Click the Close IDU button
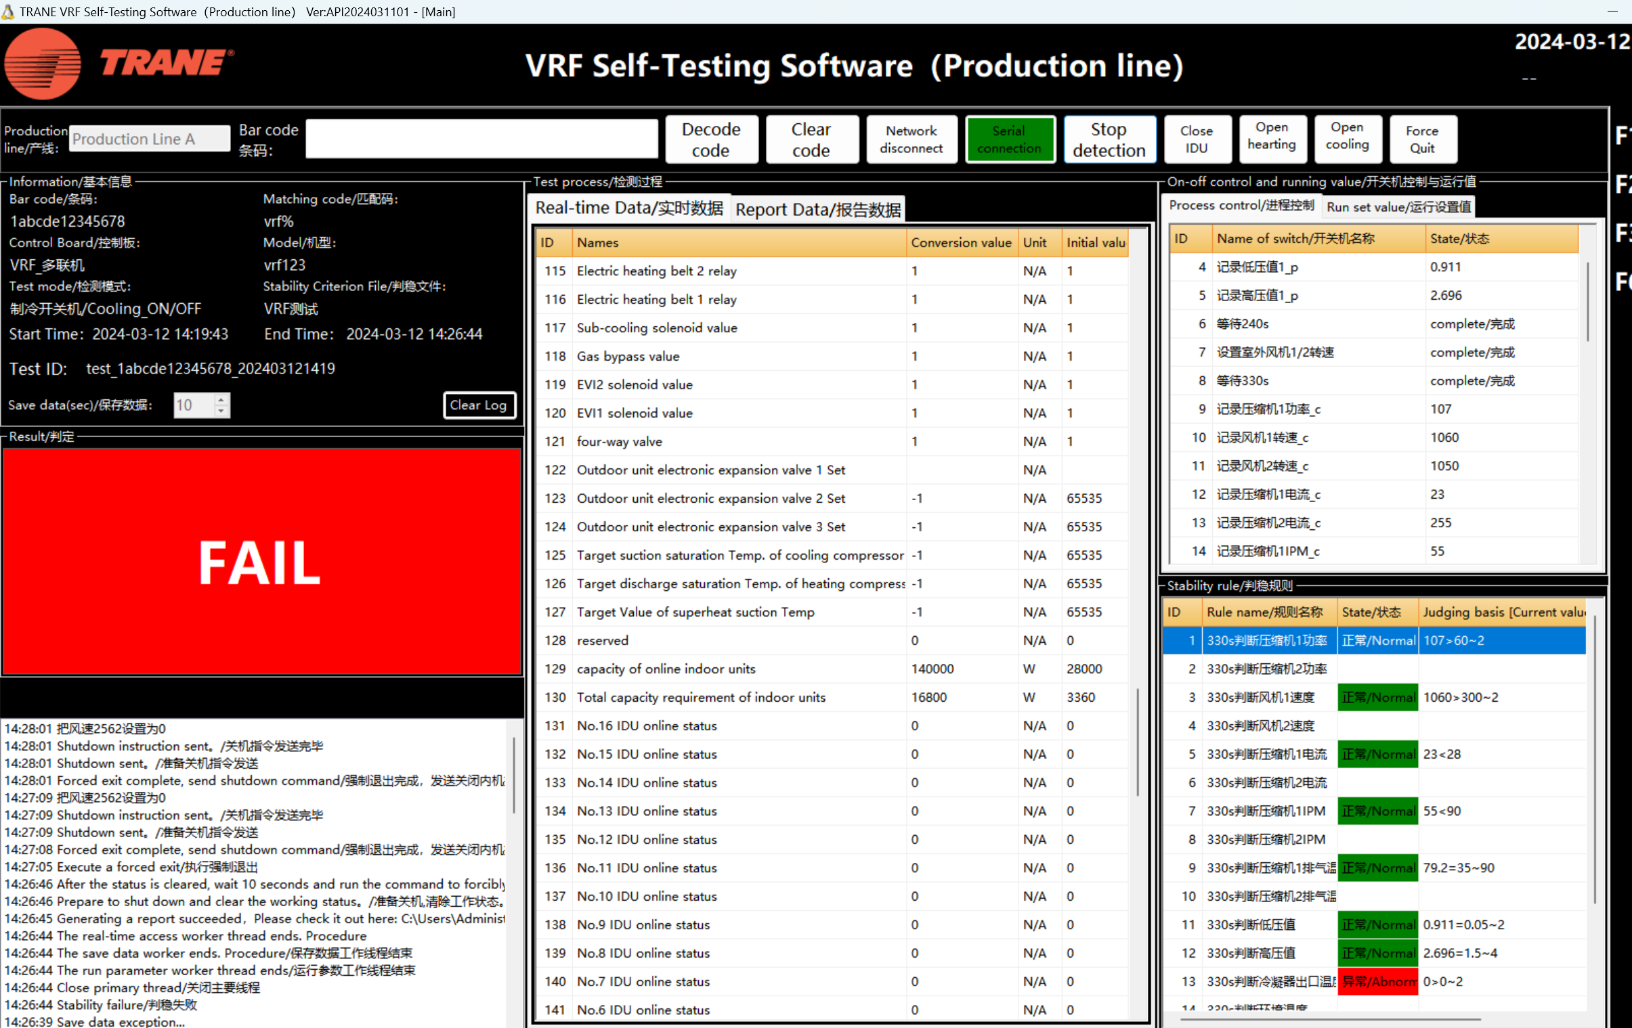The image size is (1632, 1028). tap(1197, 139)
